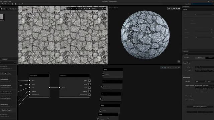Click the first icon in 3D view toolbar
Screen dimensions: 214x120
[169, 8]
